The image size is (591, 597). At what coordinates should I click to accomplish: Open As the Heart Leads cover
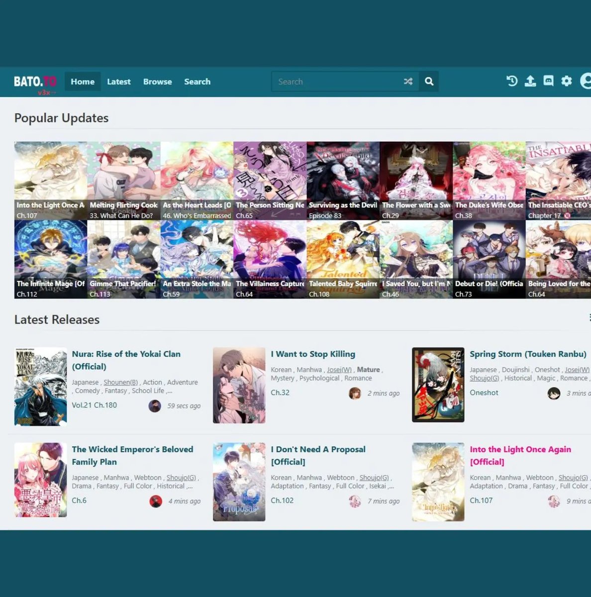pyautogui.click(x=197, y=181)
